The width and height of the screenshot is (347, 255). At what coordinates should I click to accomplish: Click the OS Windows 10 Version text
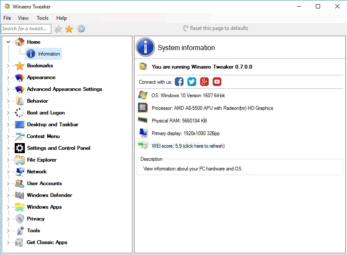click(x=188, y=96)
